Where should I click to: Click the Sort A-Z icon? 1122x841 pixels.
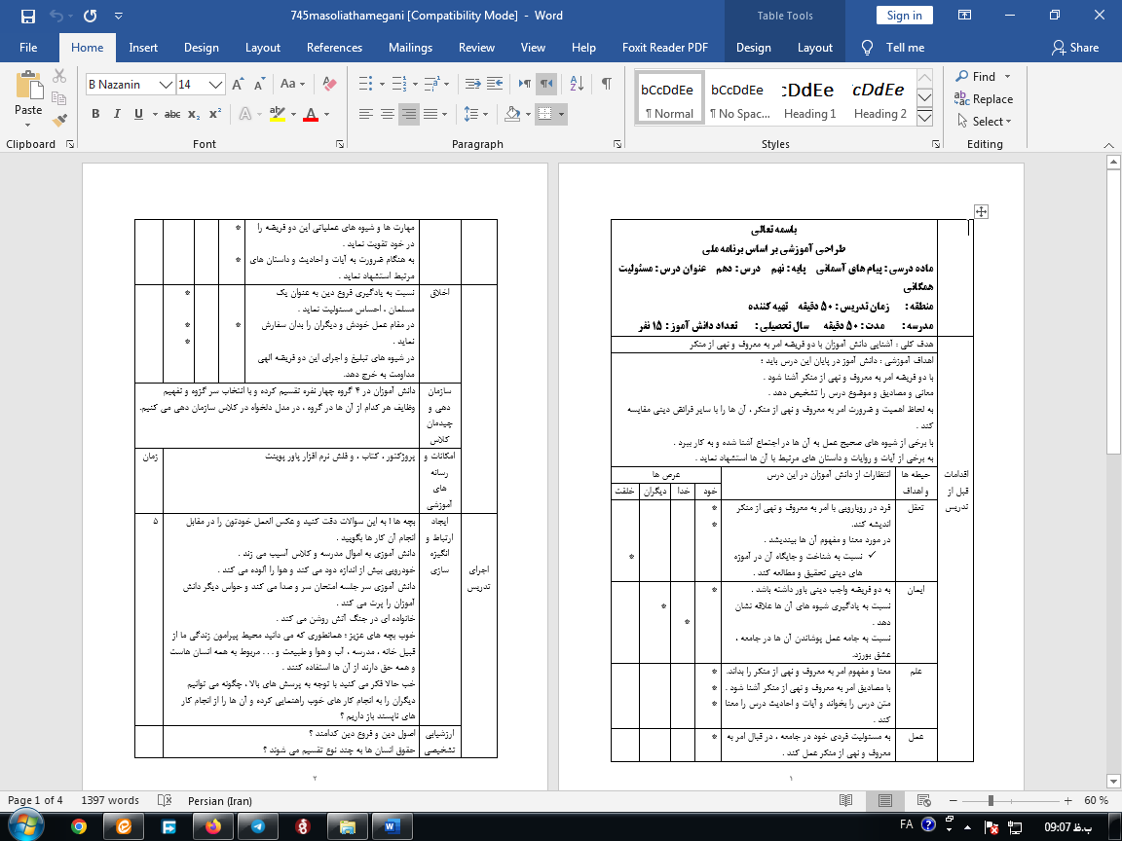(577, 85)
